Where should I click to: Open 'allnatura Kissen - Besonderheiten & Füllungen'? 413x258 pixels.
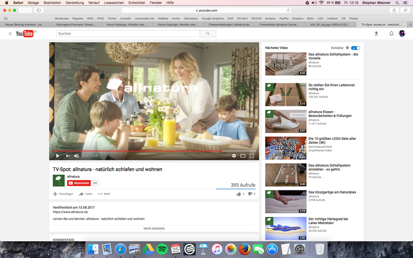(330, 114)
